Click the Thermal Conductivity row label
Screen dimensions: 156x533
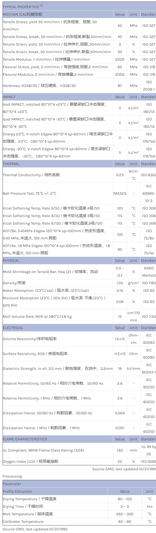click(31, 175)
